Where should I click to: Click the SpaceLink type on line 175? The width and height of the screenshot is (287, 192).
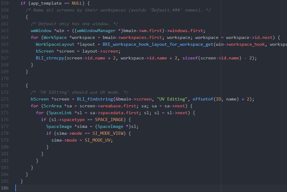coord(60,113)
